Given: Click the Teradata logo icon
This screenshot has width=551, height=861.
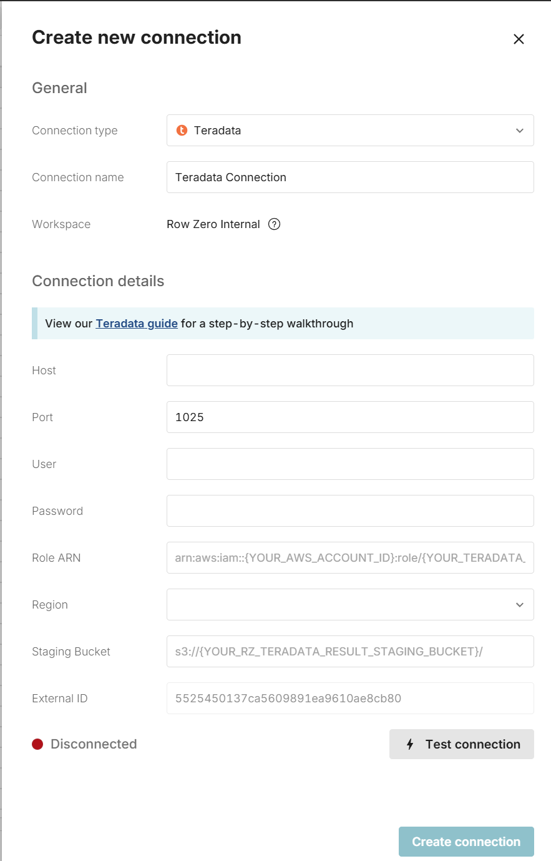Looking at the screenshot, I should point(182,131).
